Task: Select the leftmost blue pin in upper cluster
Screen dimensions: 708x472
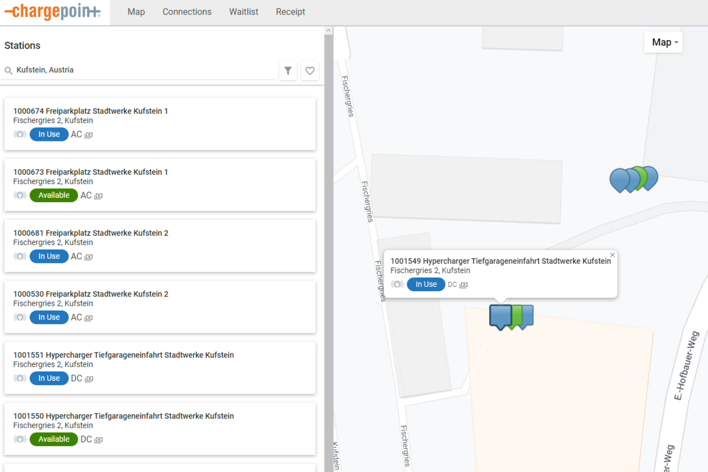Action: click(x=619, y=180)
